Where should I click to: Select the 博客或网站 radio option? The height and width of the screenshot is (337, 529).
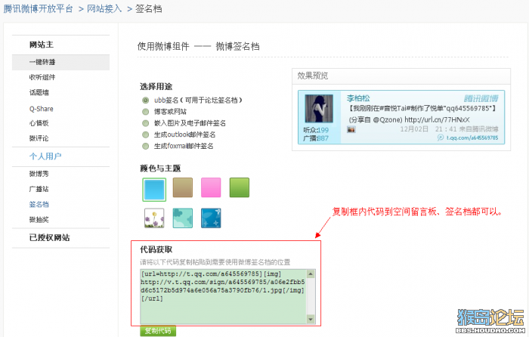(x=145, y=112)
